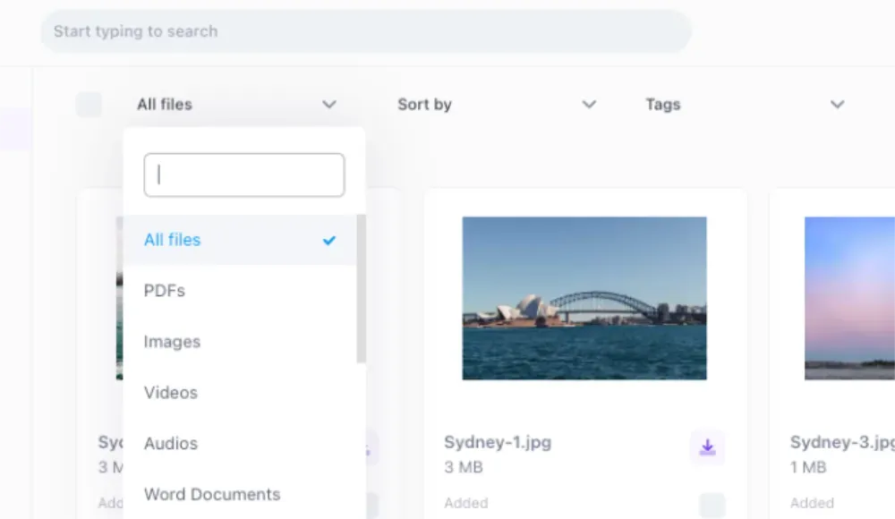The image size is (895, 519).
Task: Select Word Documents in the list
Action: tap(240, 494)
